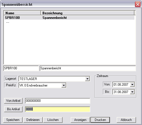Viewport: 142px width, 125px height.
Task: Cancel the dialog with Abbruch
Action: [x=126, y=120]
